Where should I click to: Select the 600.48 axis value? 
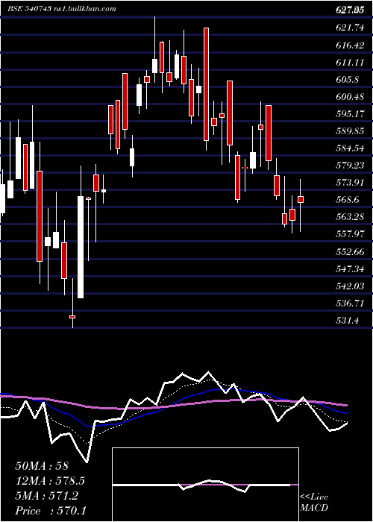coord(350,97)
